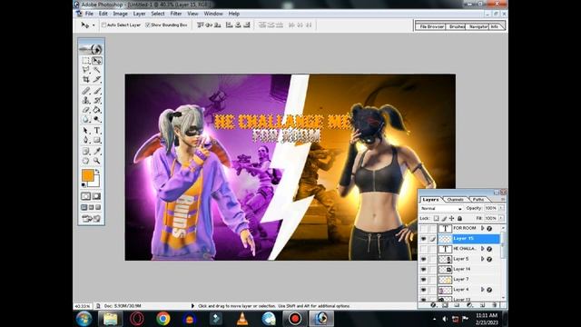Click new adjustment layer icon
The image size is (581, 327).
(469, 305)
